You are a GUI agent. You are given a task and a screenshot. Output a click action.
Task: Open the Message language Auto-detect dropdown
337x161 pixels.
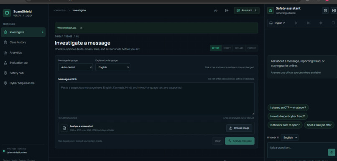[75, 67]
